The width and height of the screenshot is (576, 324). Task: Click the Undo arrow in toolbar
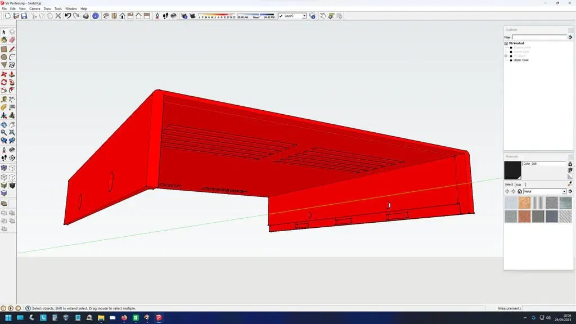tap(68, 16)
